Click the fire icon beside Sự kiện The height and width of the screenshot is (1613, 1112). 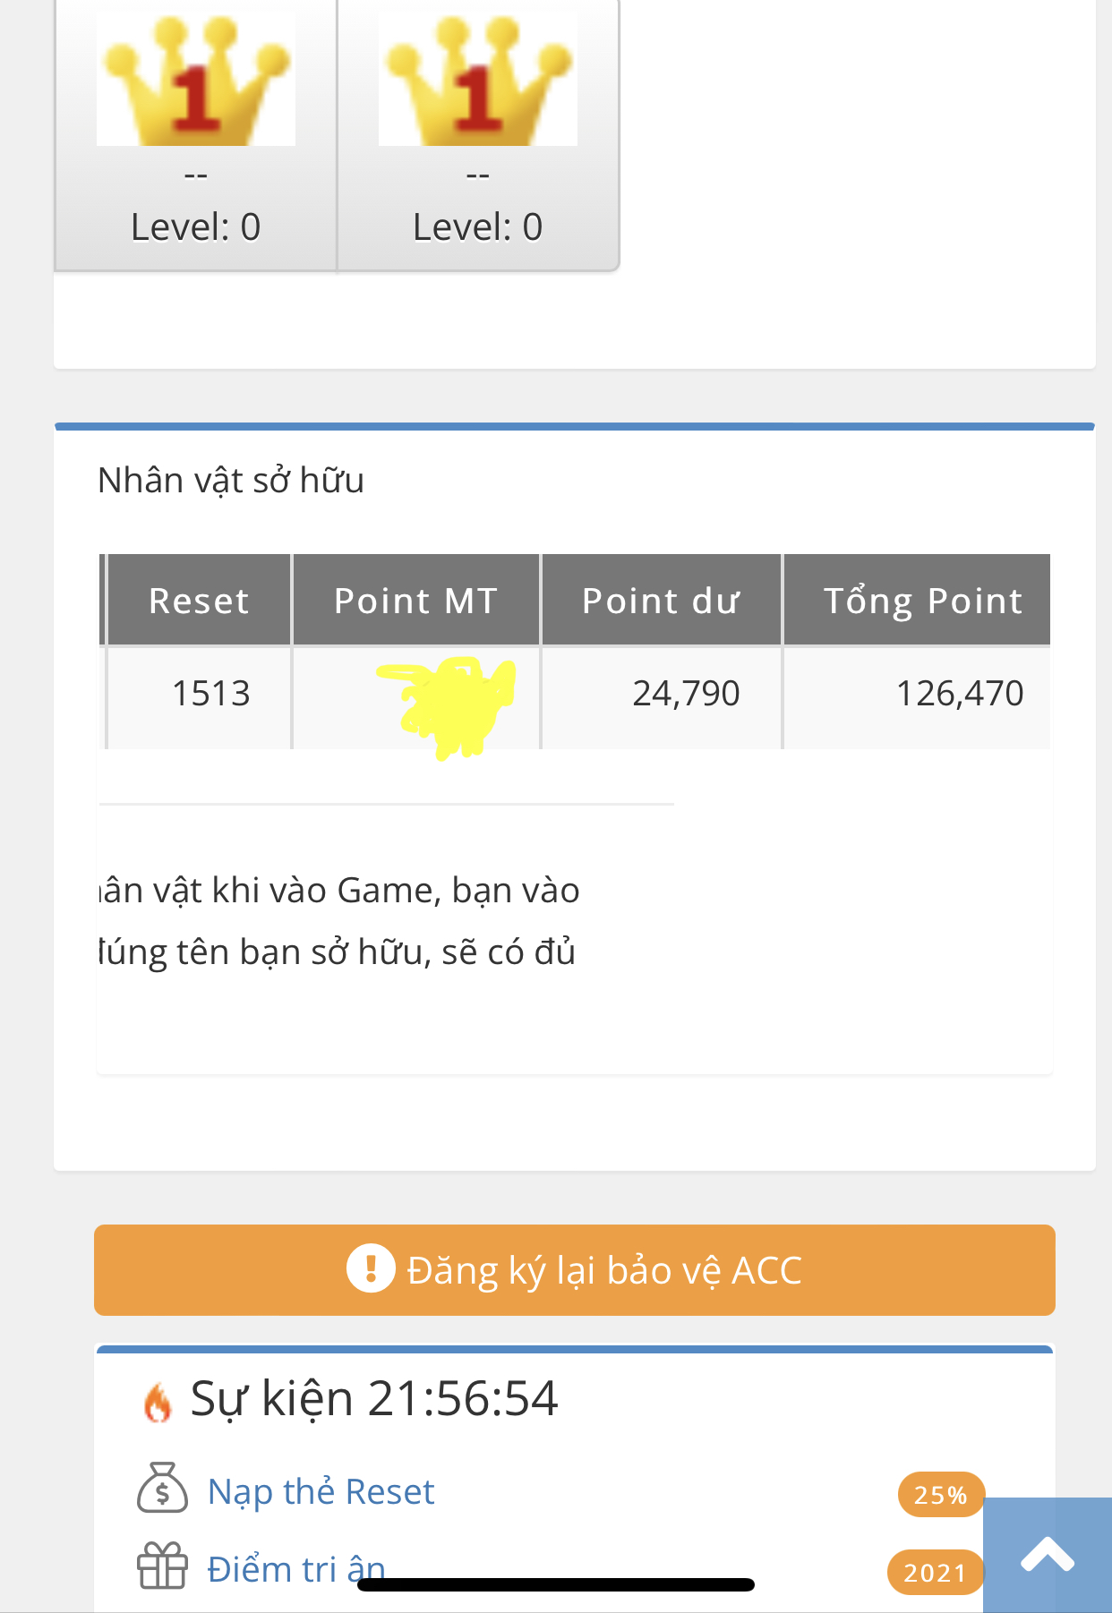click(158, 1401)
